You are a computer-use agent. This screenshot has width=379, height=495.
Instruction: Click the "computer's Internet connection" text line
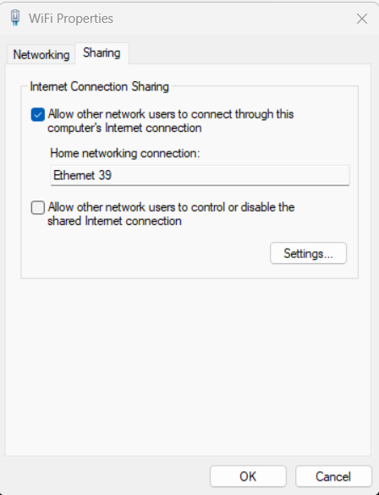coord(124,128)
